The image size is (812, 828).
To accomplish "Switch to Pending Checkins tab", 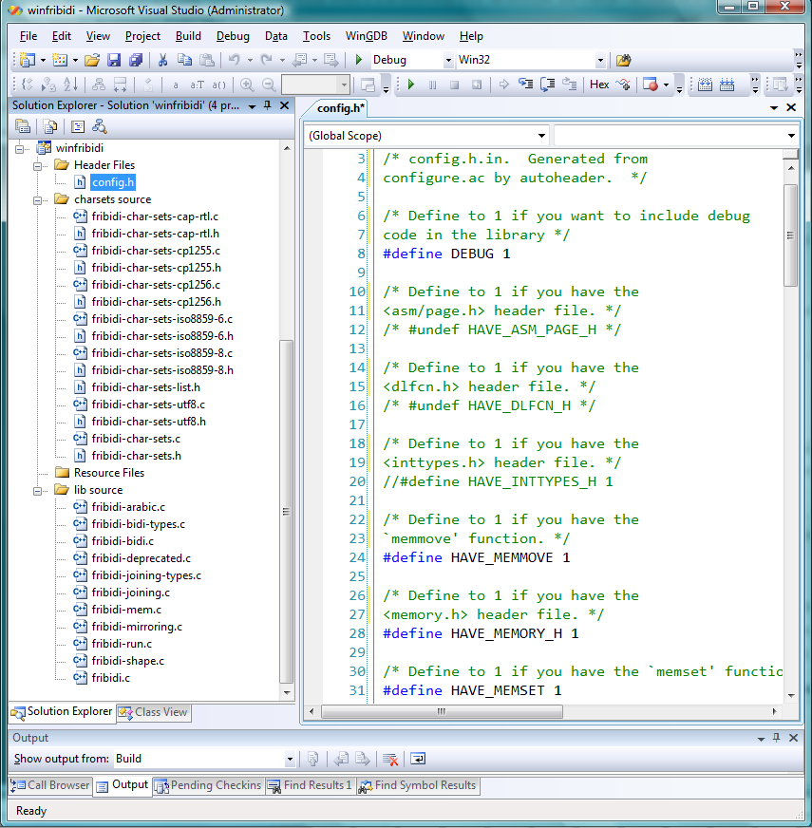I will coord(208,786).
